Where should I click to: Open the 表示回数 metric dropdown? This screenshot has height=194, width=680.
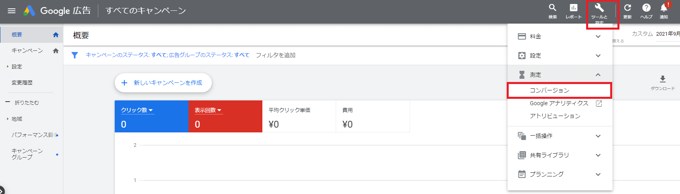point(208,110)
